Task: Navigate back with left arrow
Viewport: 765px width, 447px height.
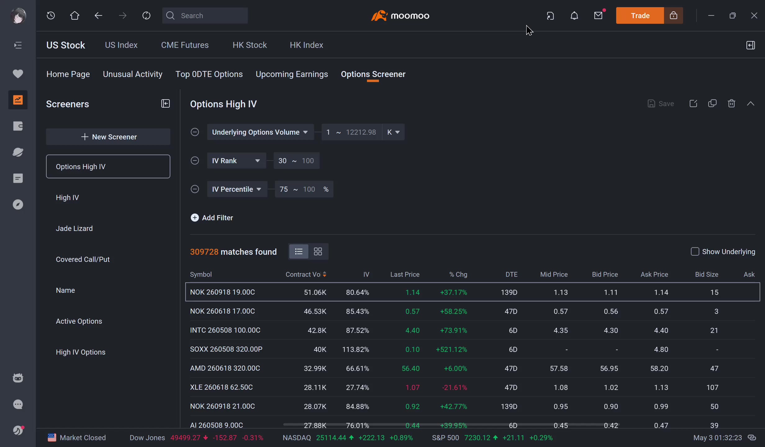Action: pyautogui.click(x=98, y=16)
